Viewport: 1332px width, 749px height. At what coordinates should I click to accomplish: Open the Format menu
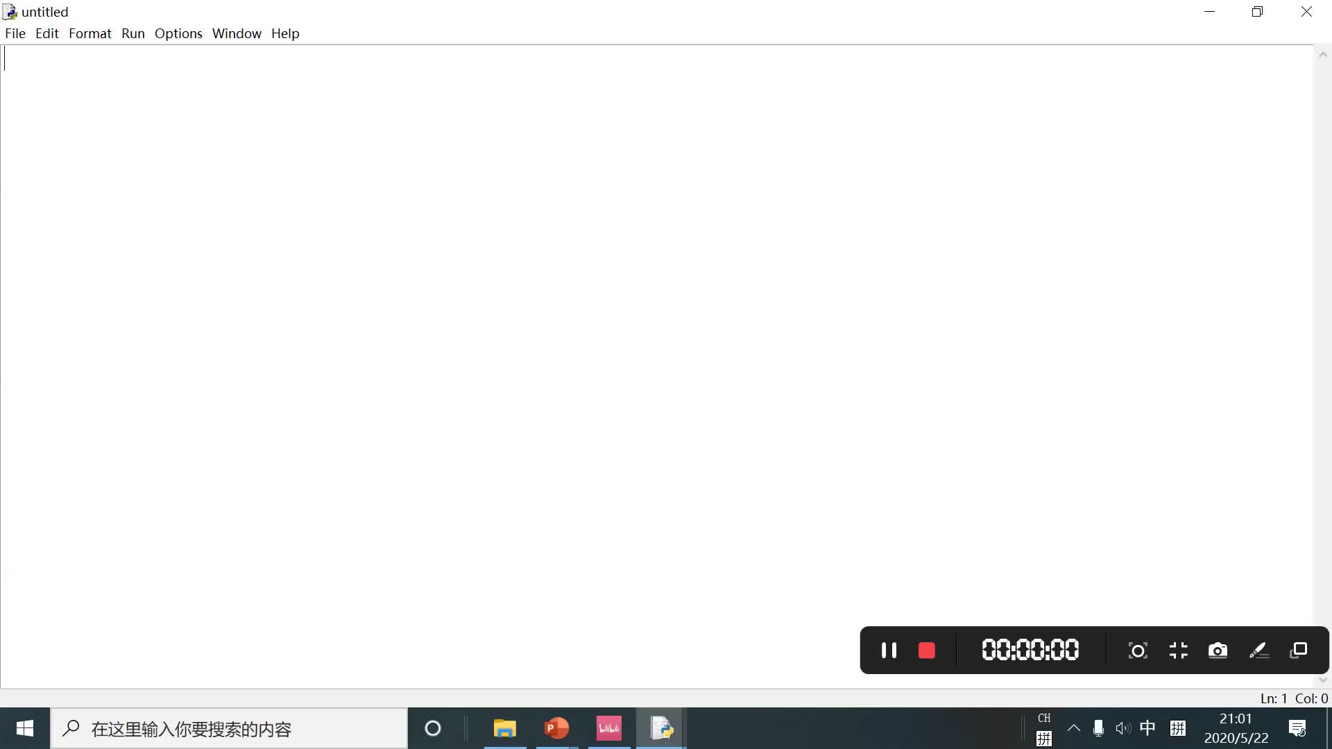(90, 33)
